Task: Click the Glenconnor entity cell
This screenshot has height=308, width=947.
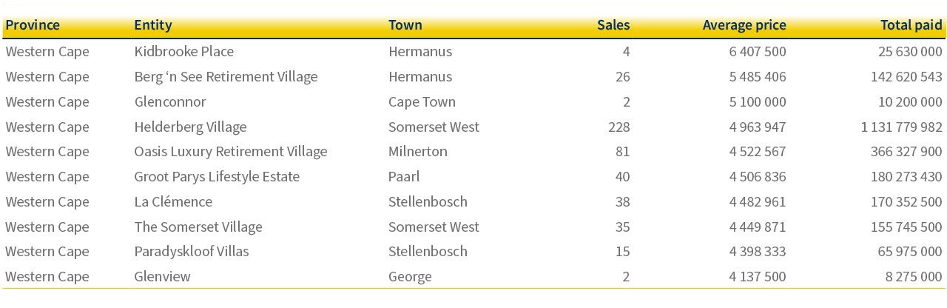Action: [170, 102]
